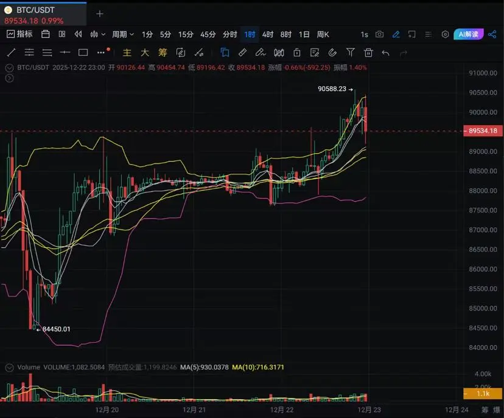This screenshot has height=418, width=504.
Task: Open the 指标 indicators panel
Action: coord(19,34)
